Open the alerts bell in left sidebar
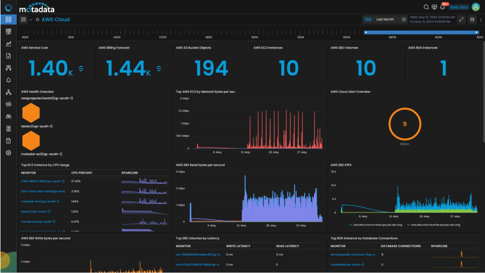This screenshot has width=485, height=273. click(8, 80)
